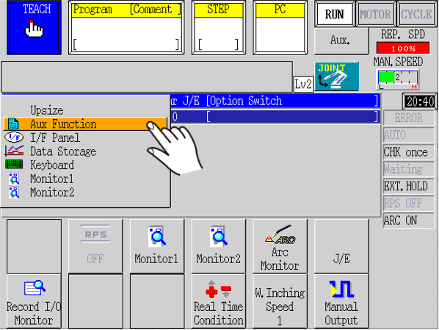Select the JOINT coordinate icon
This screenshot has width=439, height=330.
pyautogui.click(x=336, y=76)
